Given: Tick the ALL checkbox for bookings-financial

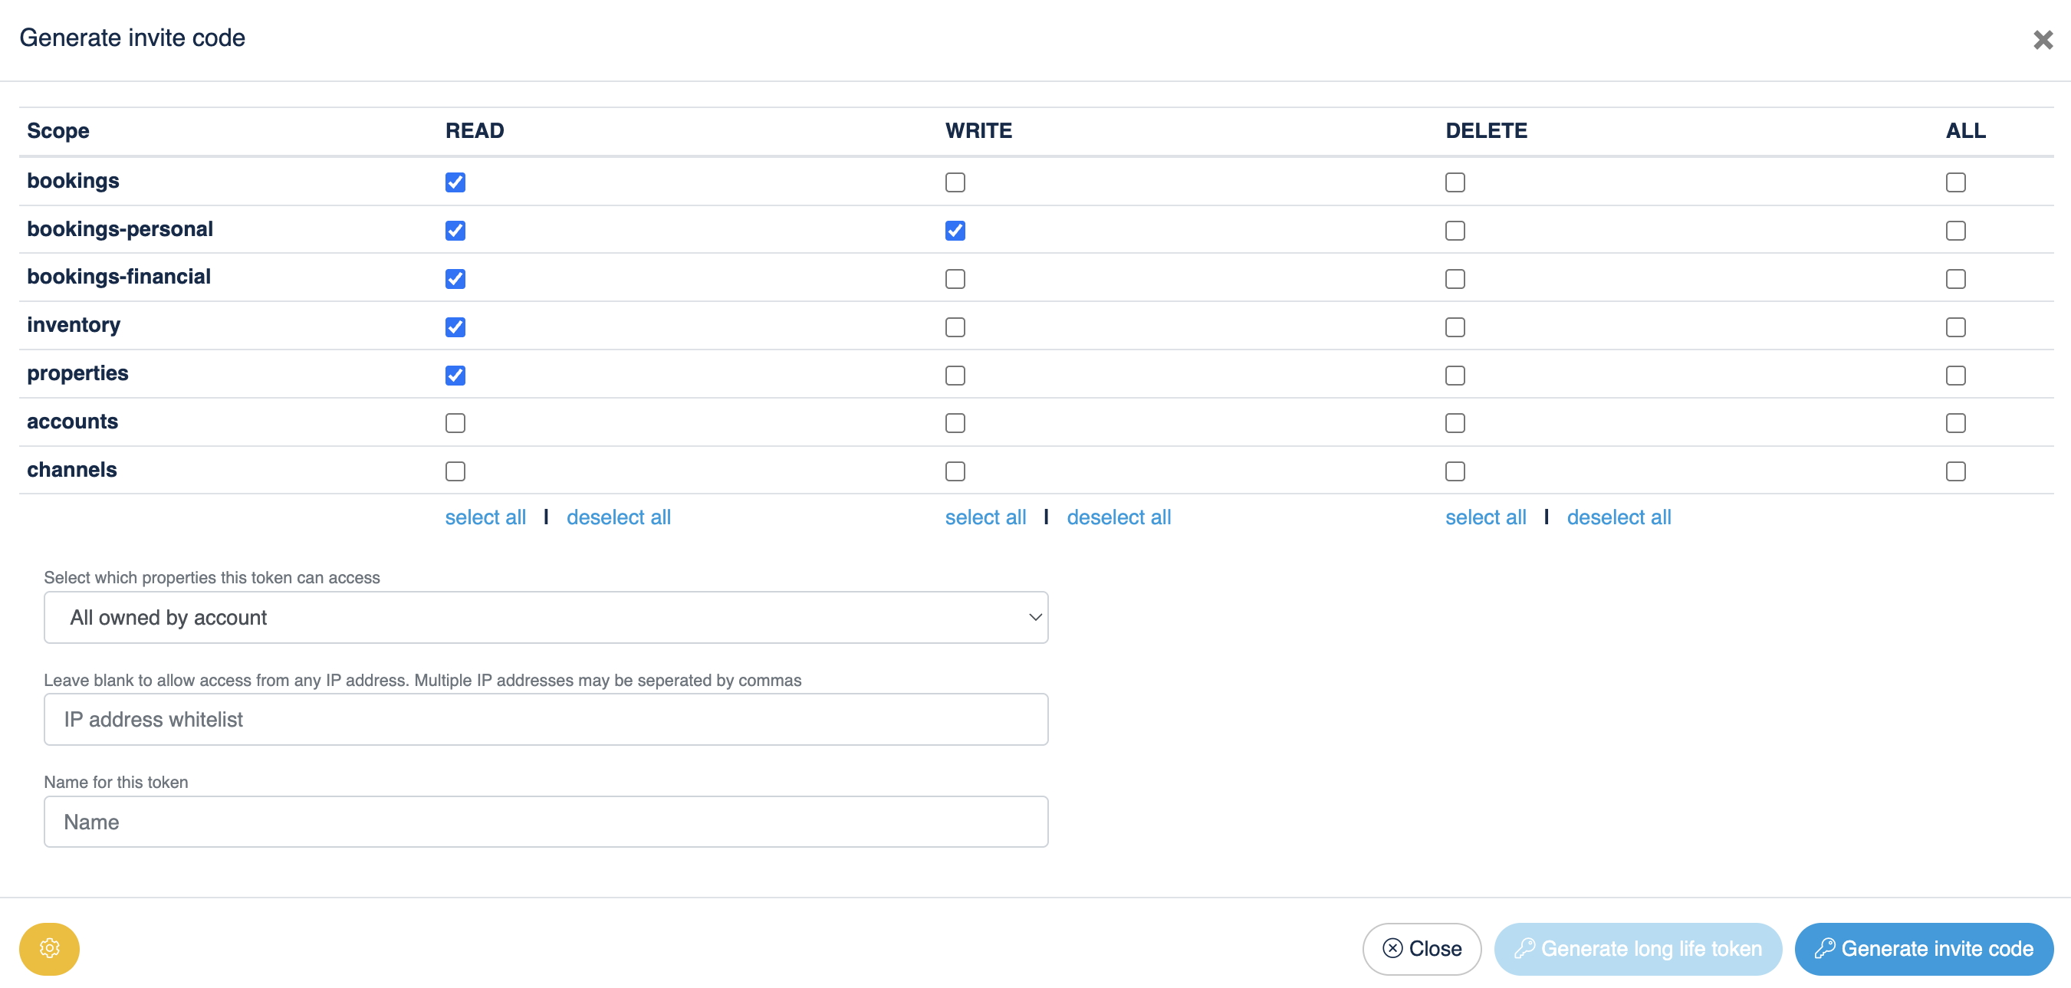Looking at the screenshot, I should pyautogui.click(x=1954, y=279).
